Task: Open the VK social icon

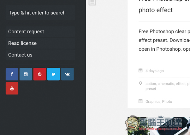Action: pyautogui.click(x=67, y=74)
